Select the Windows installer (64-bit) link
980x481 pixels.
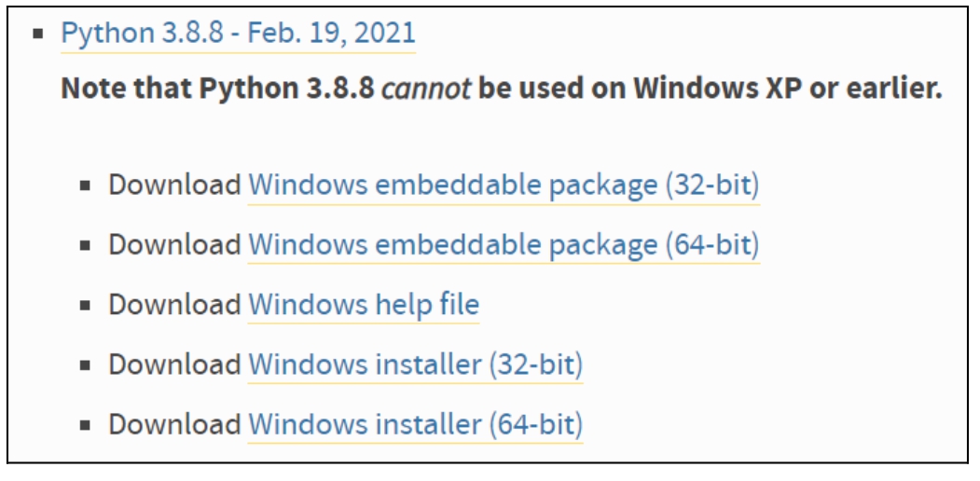tap(415, 424)
